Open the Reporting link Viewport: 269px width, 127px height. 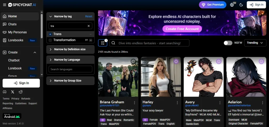[8, 103]
